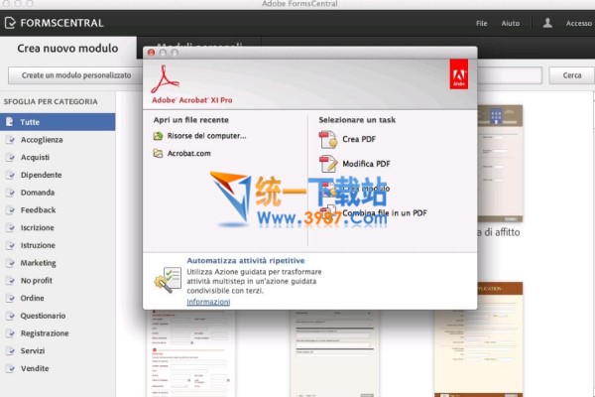Click the Acrobat XI Pro logo icon
595x397 pixels.
click(165, 79)
